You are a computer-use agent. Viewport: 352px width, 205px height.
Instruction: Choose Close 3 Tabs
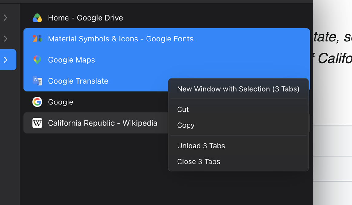point(238,161)
